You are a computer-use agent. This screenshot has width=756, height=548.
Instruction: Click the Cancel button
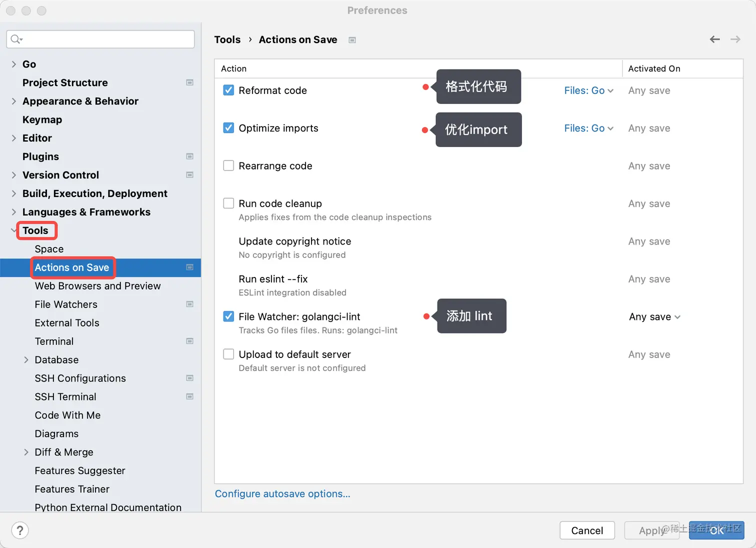click(587, 530)
